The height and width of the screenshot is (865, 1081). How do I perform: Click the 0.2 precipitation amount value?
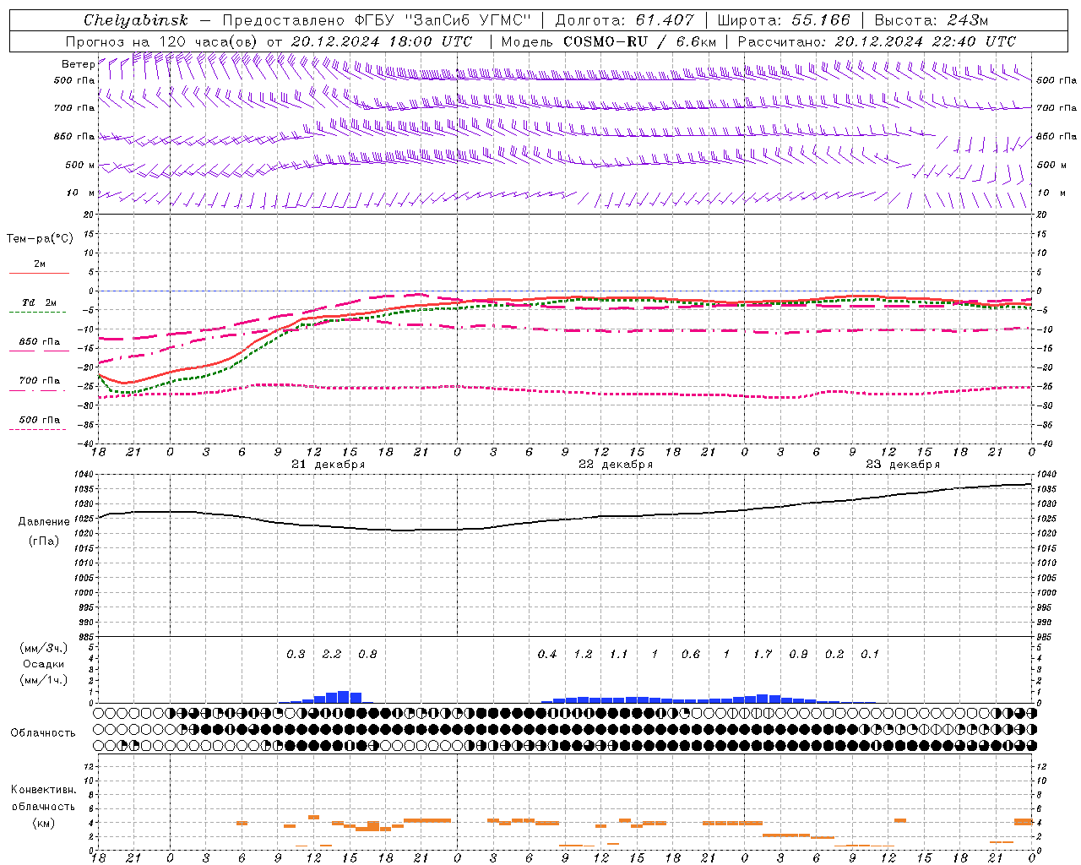pos(834,655)
